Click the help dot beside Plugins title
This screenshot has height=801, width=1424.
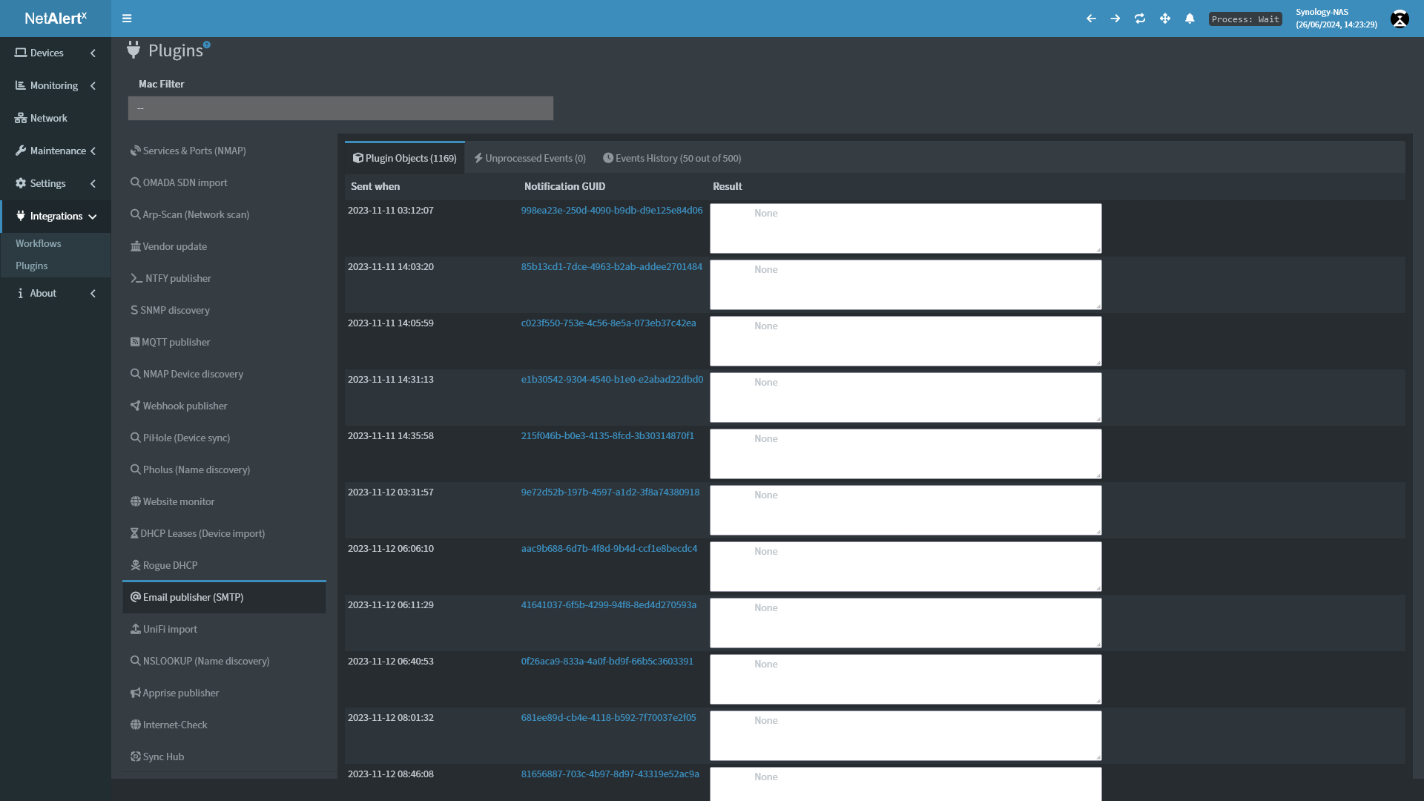[x=207, y=44]
